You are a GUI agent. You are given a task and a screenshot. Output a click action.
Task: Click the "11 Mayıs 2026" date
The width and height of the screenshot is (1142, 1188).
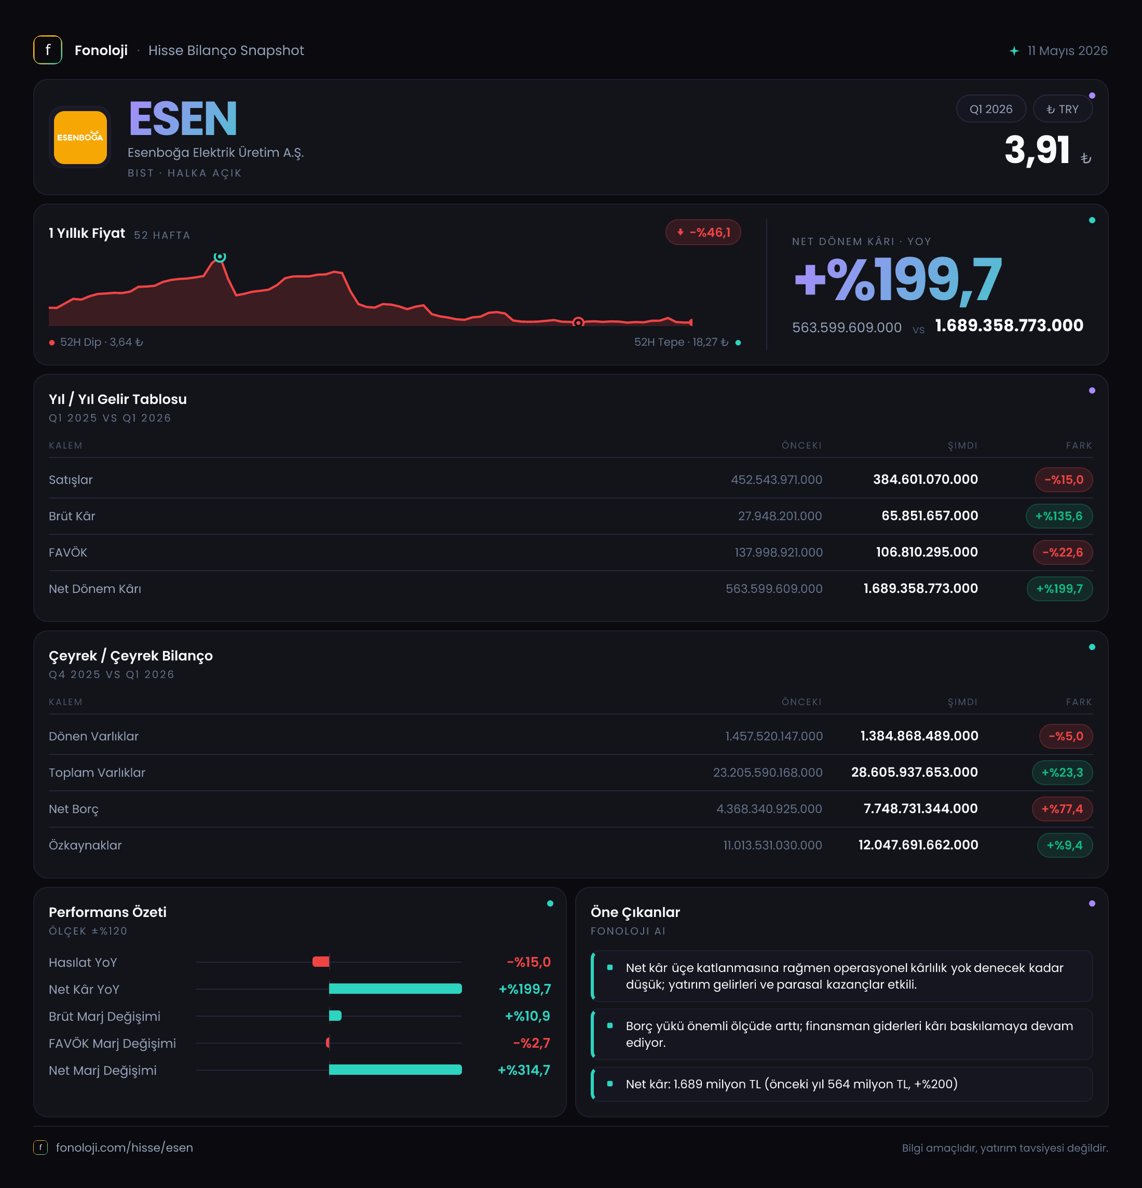point(1067,51)
